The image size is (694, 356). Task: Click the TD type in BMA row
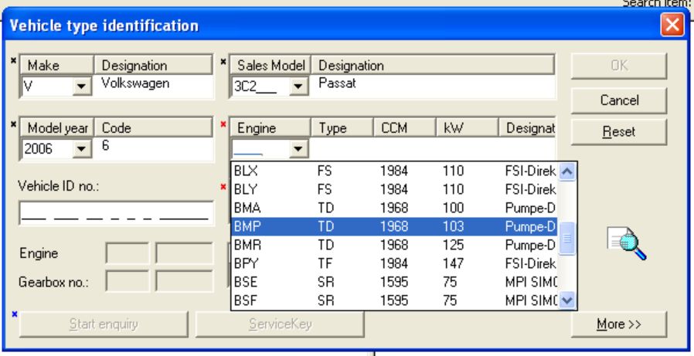pyautogui.click(x=326, y=208)
